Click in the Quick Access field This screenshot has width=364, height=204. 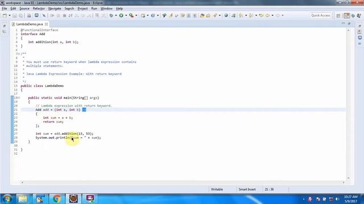(x=321, y=15)
